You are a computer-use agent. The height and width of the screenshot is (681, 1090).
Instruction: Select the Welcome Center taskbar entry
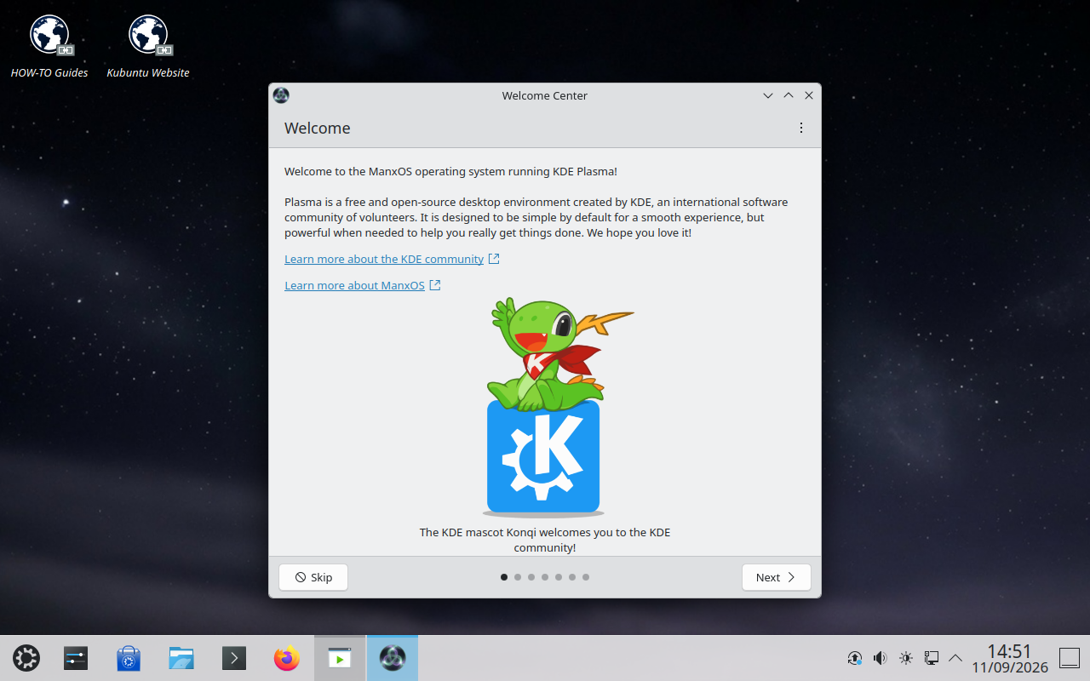point(393,658)
